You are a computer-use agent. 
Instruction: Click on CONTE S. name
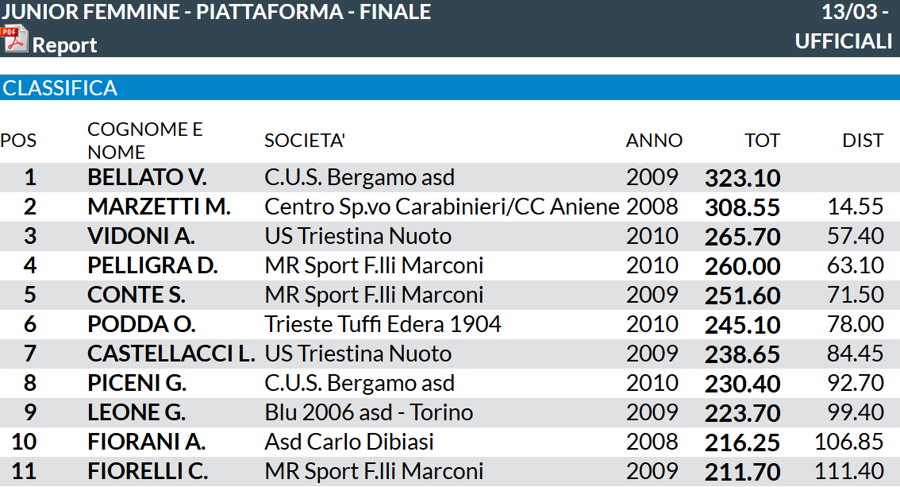[137, 295]
